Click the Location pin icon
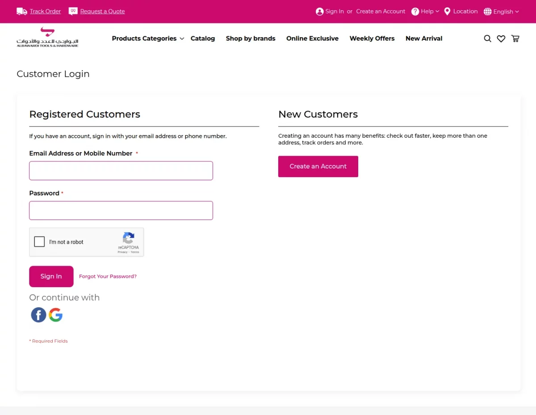The height and width of the screenshot is (415, 536). [447, 12]
